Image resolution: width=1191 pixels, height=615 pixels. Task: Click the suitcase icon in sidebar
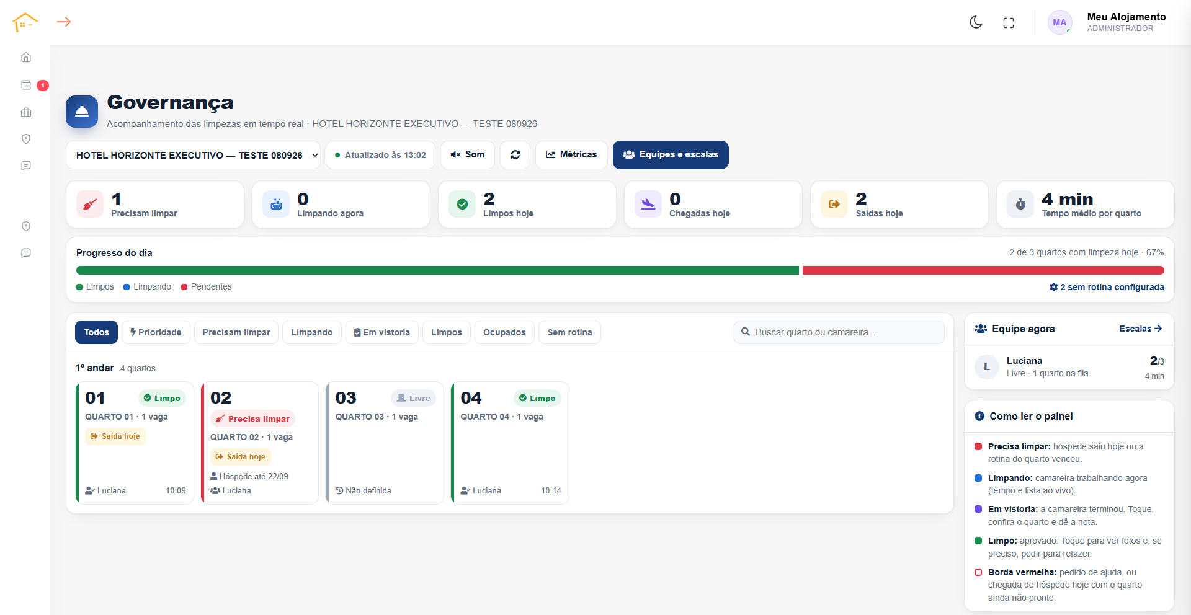coord(26,112)
